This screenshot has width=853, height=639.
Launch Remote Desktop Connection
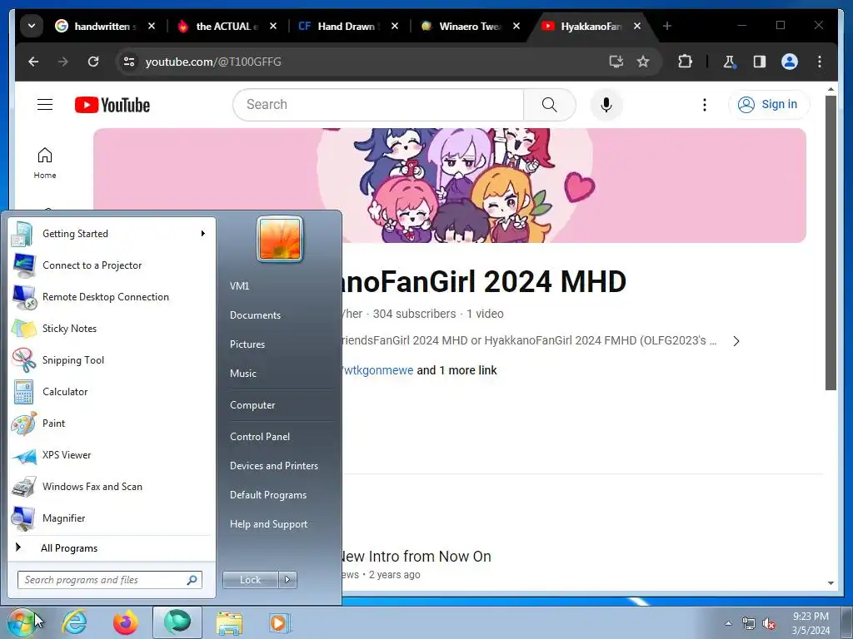point(111,297)
